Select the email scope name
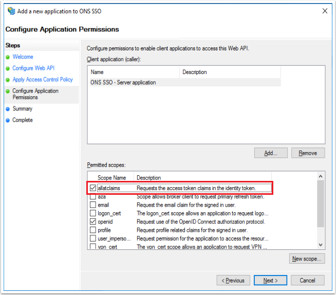Image resolution: width=336 pixels, height=295 pixels. (x=103, y=205)
